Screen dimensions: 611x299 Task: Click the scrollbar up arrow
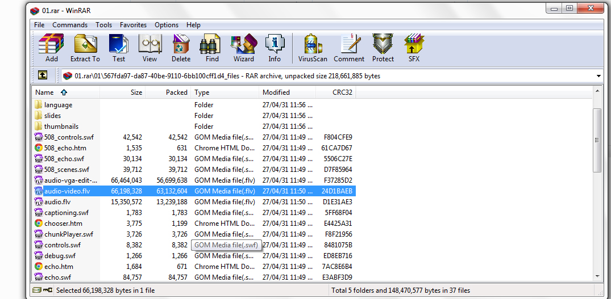[x=597, y=91]
